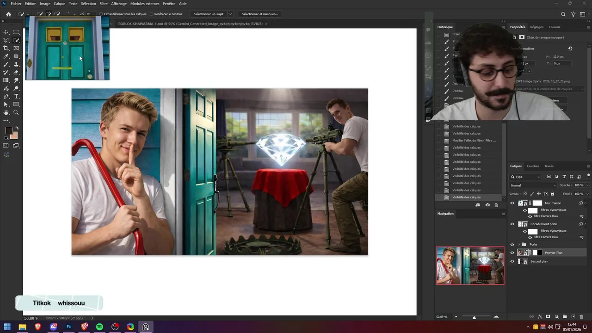
Task: Collapse Encadrement porte smart filters arrow
Action: pos(586,224)
